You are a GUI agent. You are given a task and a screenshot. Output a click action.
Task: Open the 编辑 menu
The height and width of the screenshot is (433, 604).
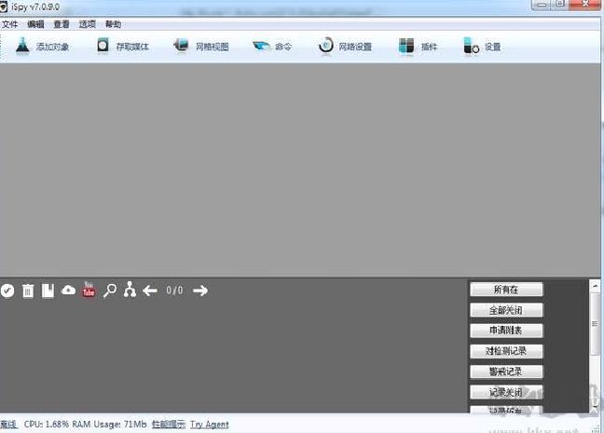(x=35, y=24)
